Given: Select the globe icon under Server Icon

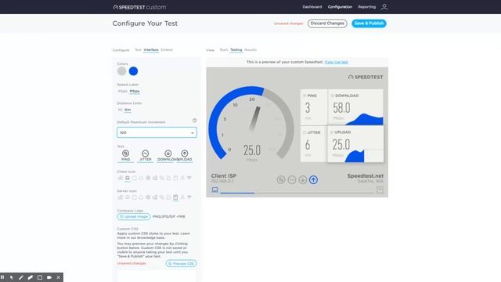Looking at the screenshot, I should click(148, 197).
